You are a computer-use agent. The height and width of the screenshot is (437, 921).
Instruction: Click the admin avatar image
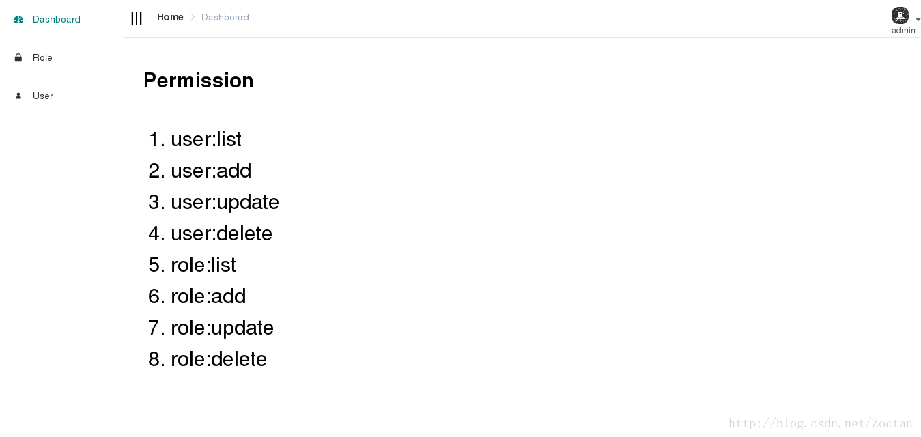pos(900,15)
